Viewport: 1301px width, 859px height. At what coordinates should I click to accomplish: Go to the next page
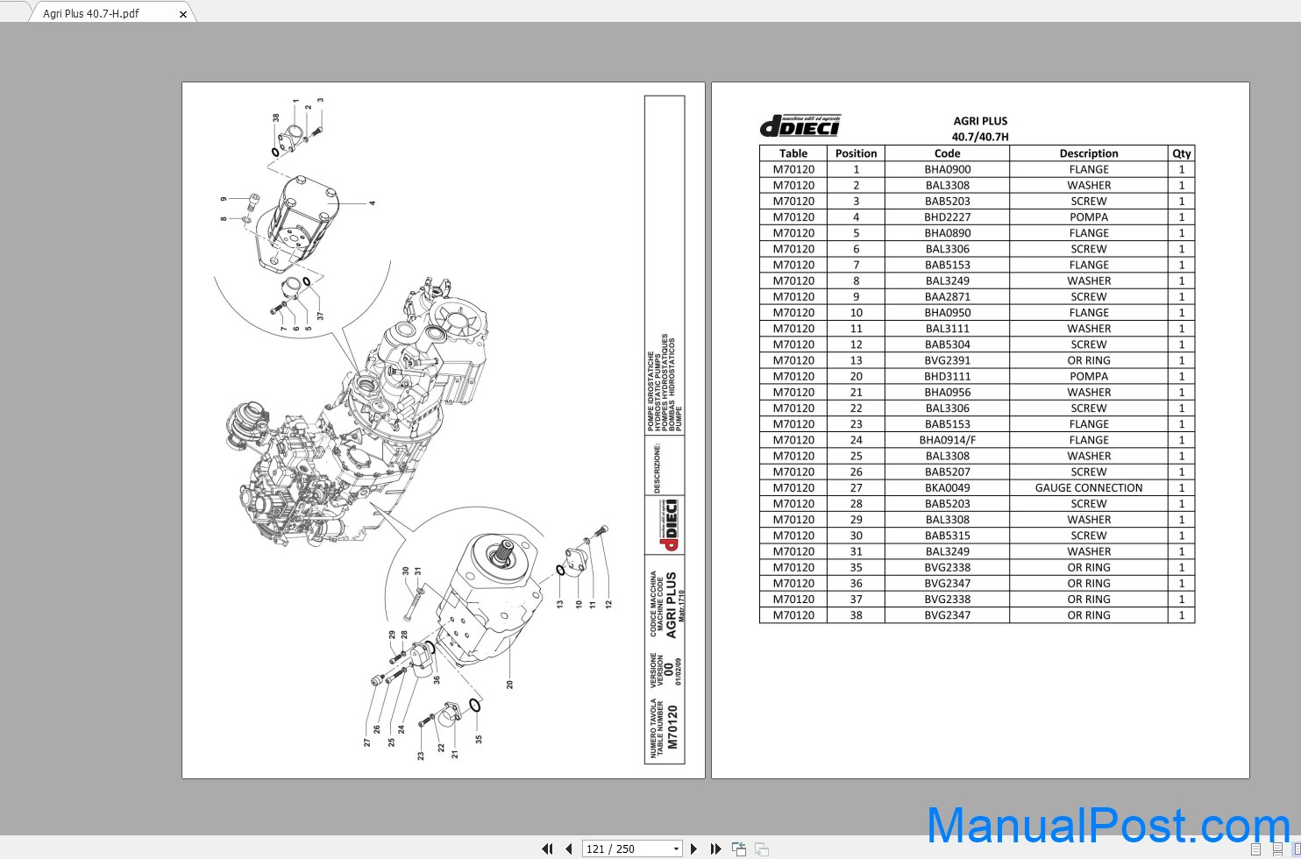pos(694,848)
